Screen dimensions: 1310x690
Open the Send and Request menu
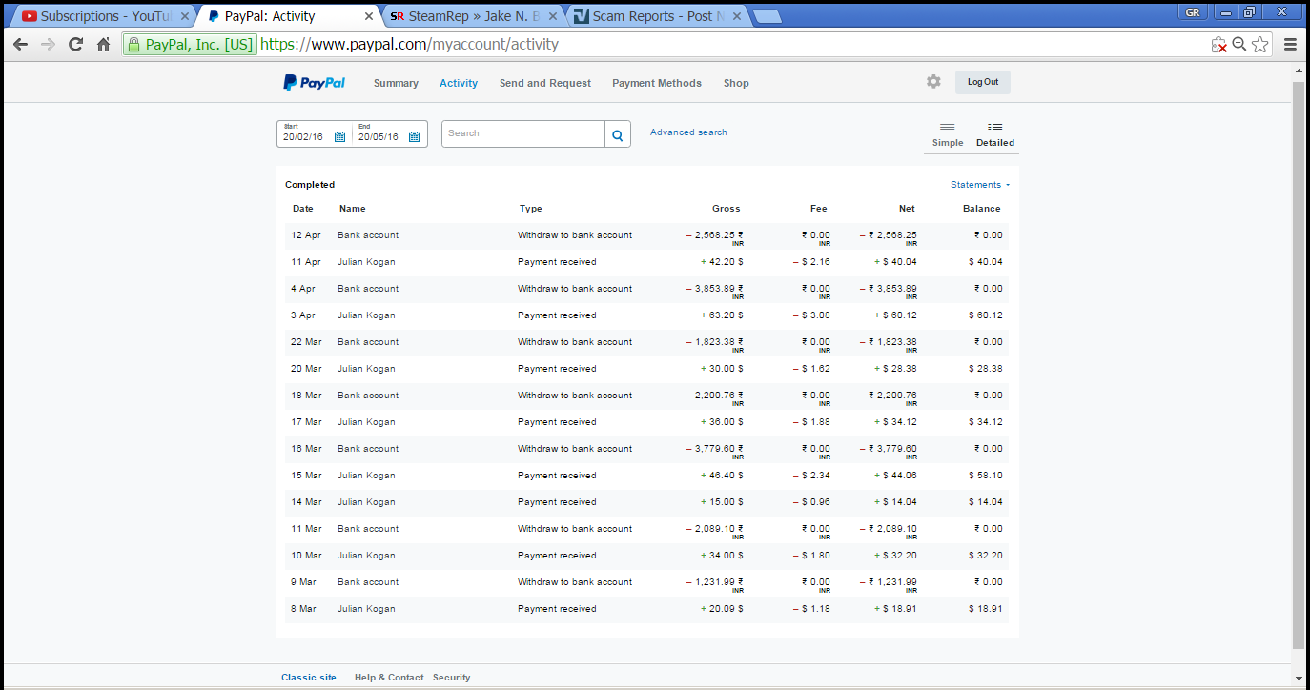(x=544, y=83)
